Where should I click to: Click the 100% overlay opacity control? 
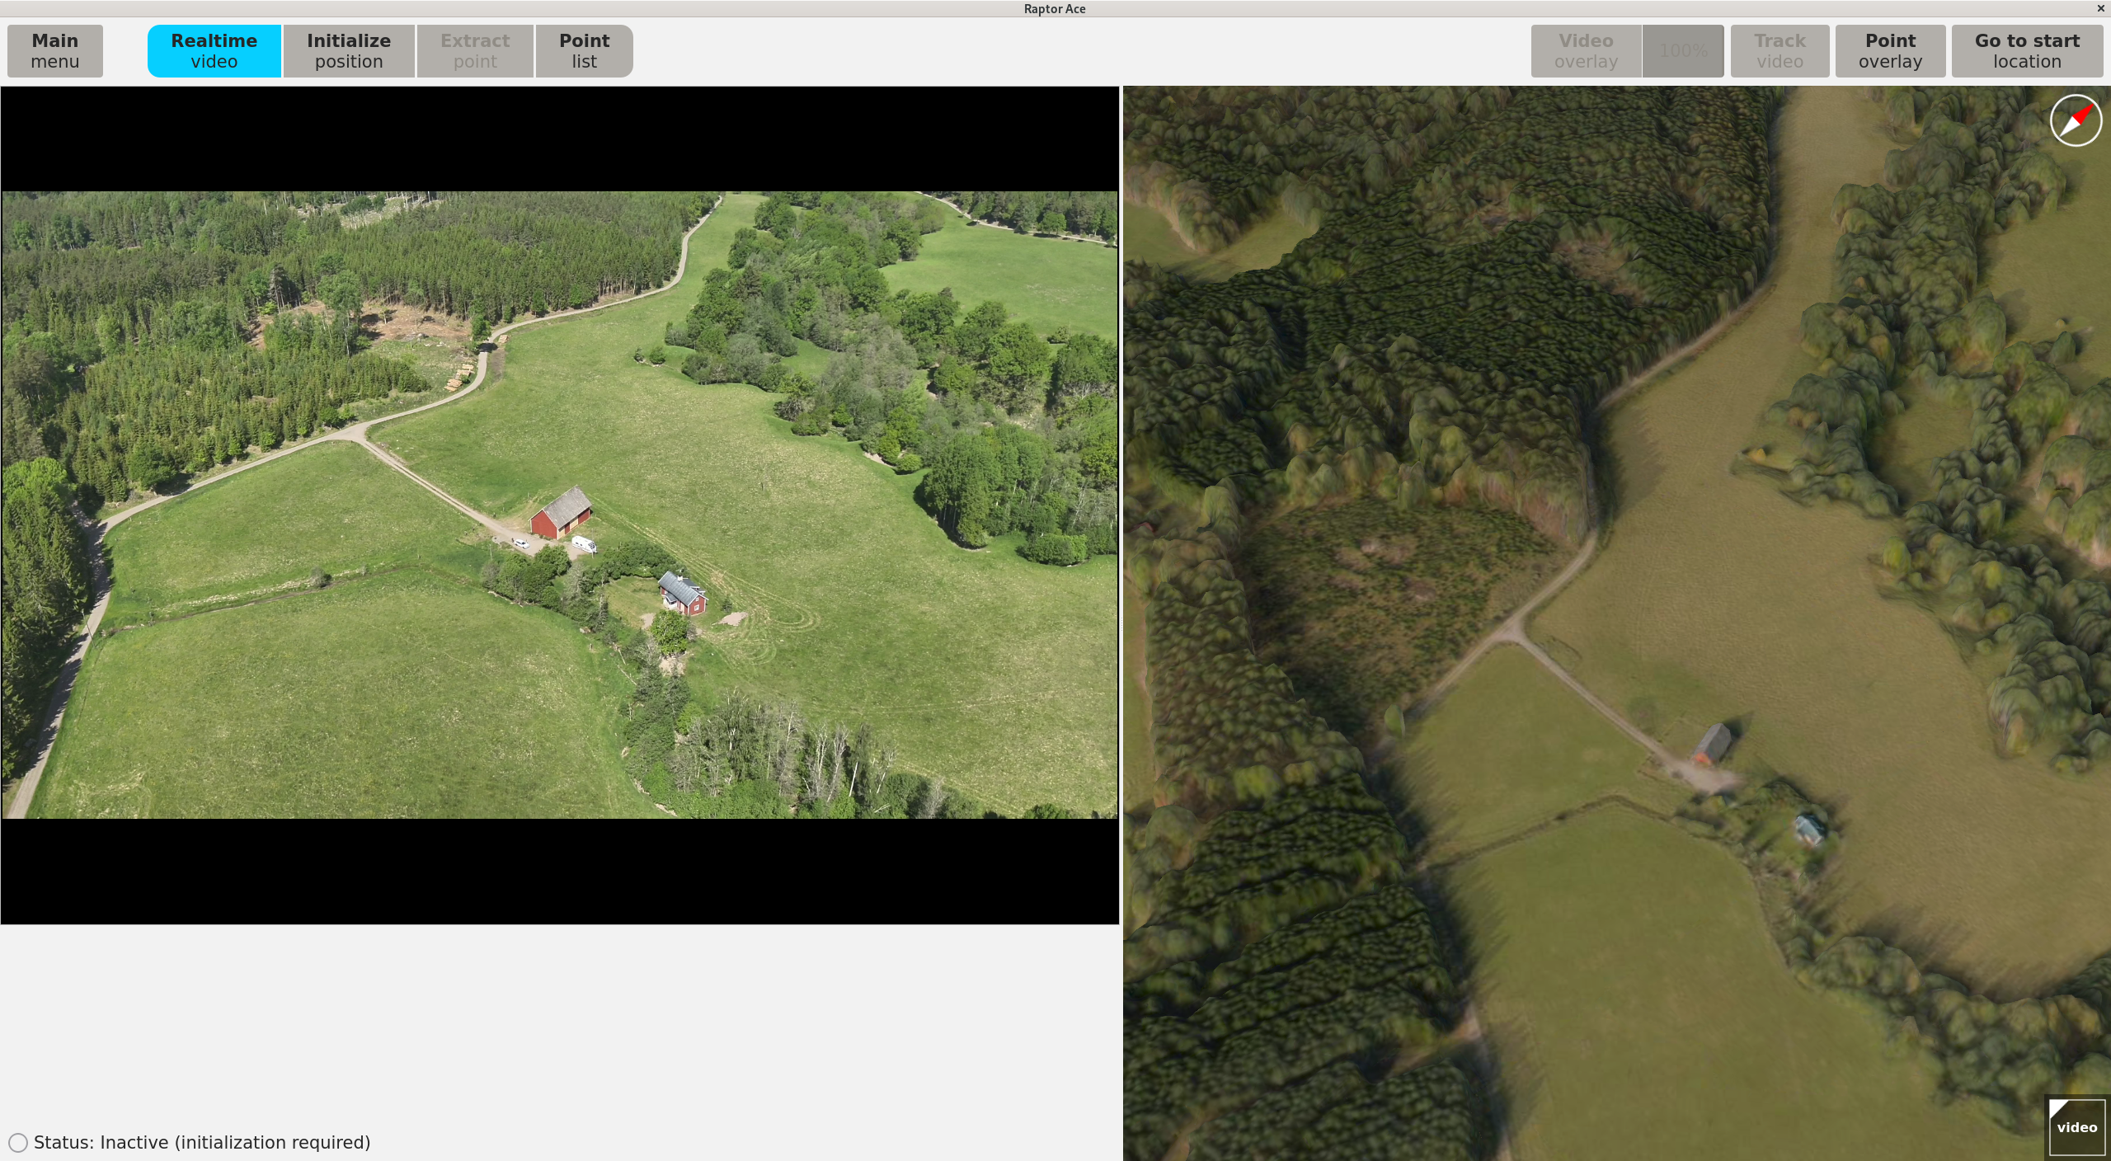pyautogui.click(x=1682, y=51)
